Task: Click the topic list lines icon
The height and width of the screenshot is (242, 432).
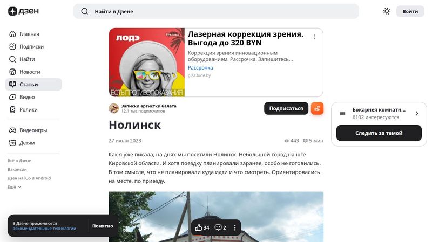Action: (342, 113)
